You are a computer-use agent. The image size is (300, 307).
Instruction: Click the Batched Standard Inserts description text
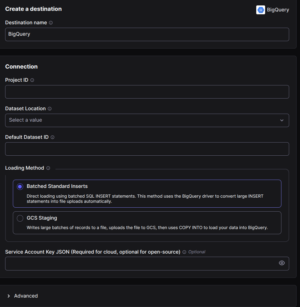(x=145, y=199)
